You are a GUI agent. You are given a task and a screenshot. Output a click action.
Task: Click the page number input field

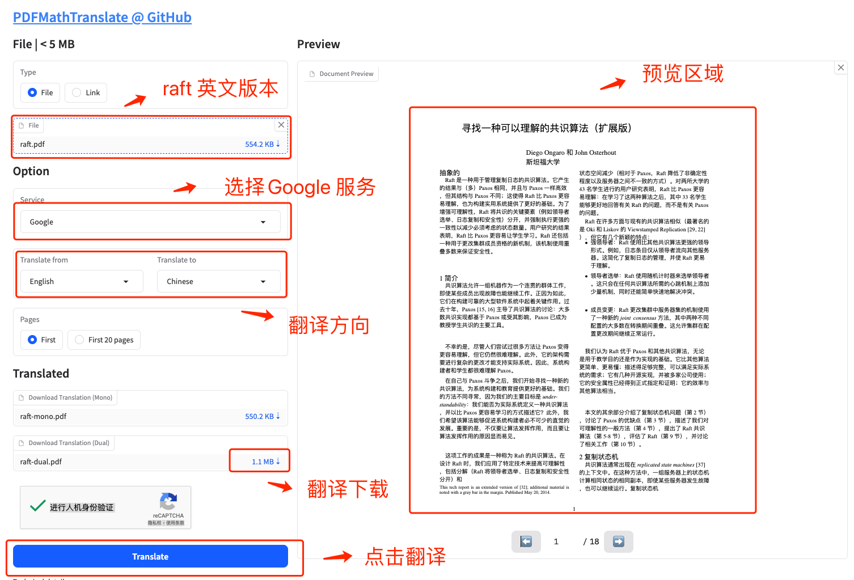556,541
